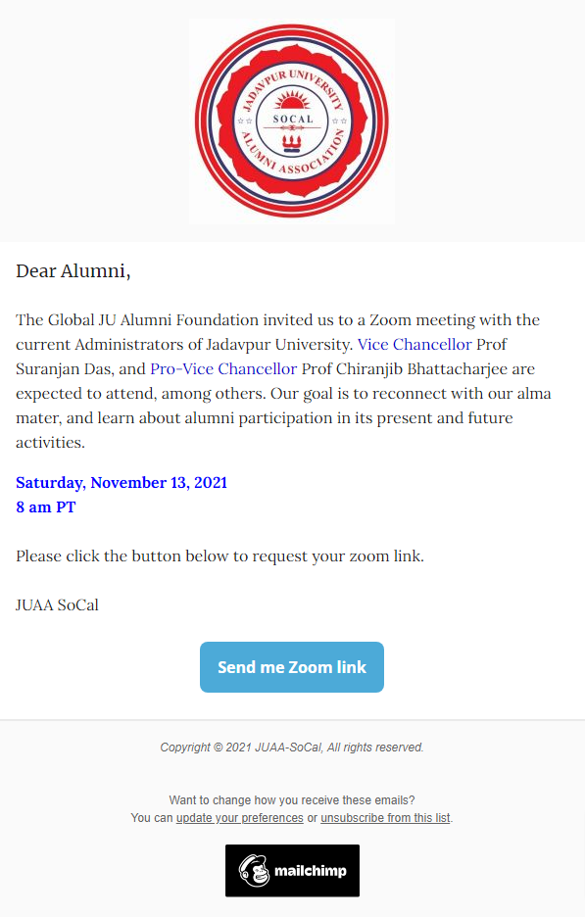This screenshot has height=917, width=585.
Task: Follow the unsubscribe from this list link
Action: tap(385, 818)
